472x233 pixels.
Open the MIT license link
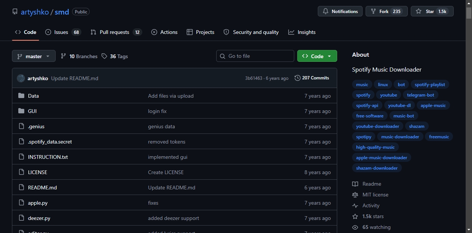tap(370, 195)
